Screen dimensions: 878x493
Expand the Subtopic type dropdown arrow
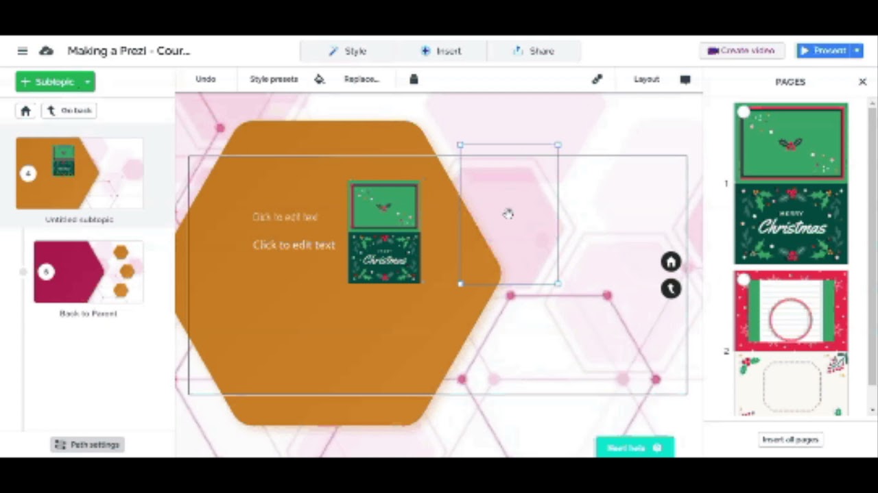click(87, 81)
